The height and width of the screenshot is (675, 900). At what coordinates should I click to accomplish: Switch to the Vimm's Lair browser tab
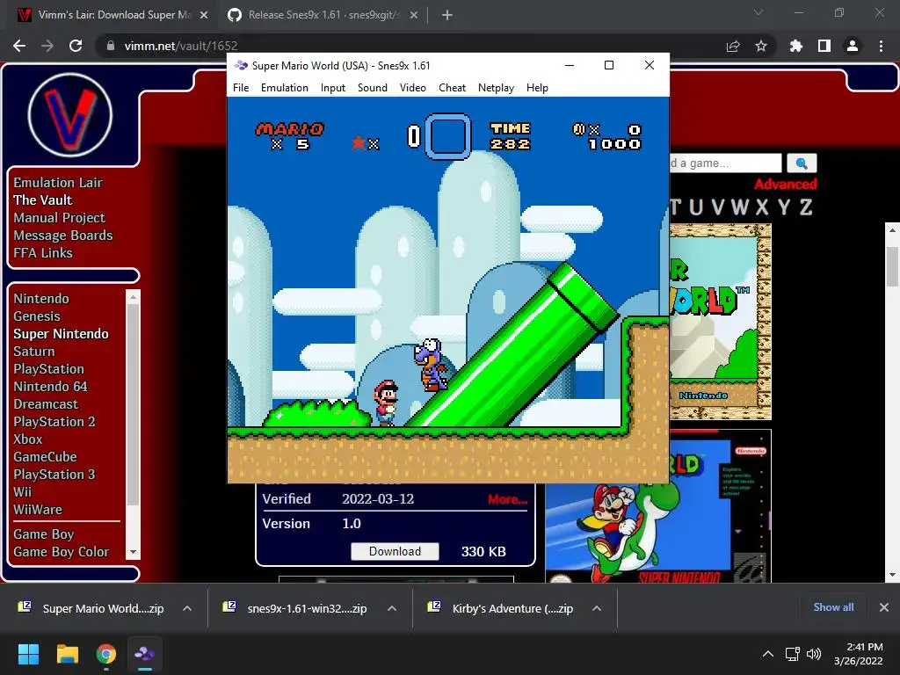tap(113, 15)
